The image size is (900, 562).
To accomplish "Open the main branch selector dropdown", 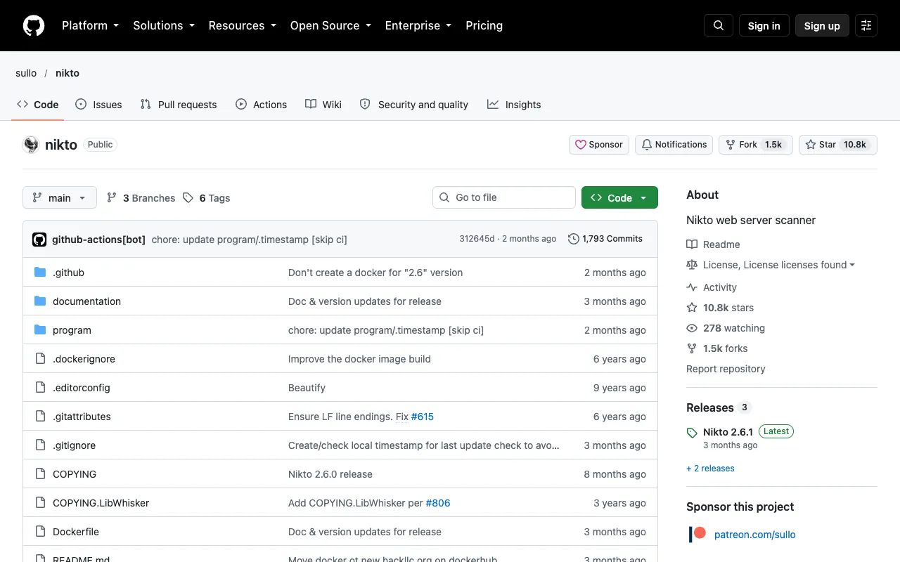I will 60,197.
